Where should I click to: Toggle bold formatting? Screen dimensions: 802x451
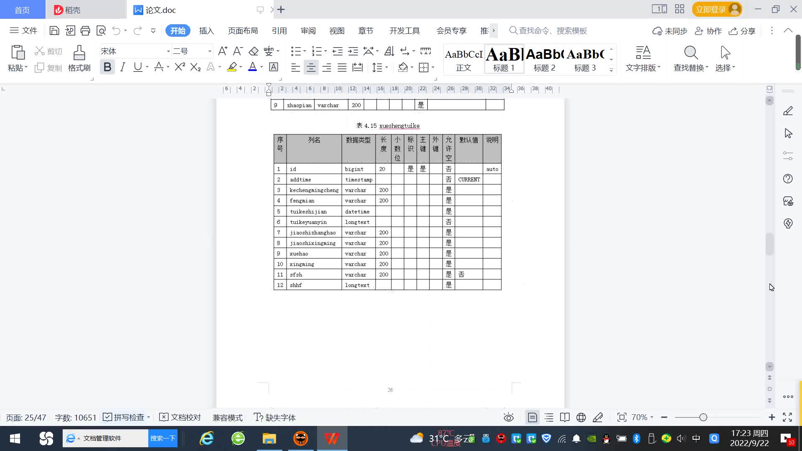pos(107,67)
